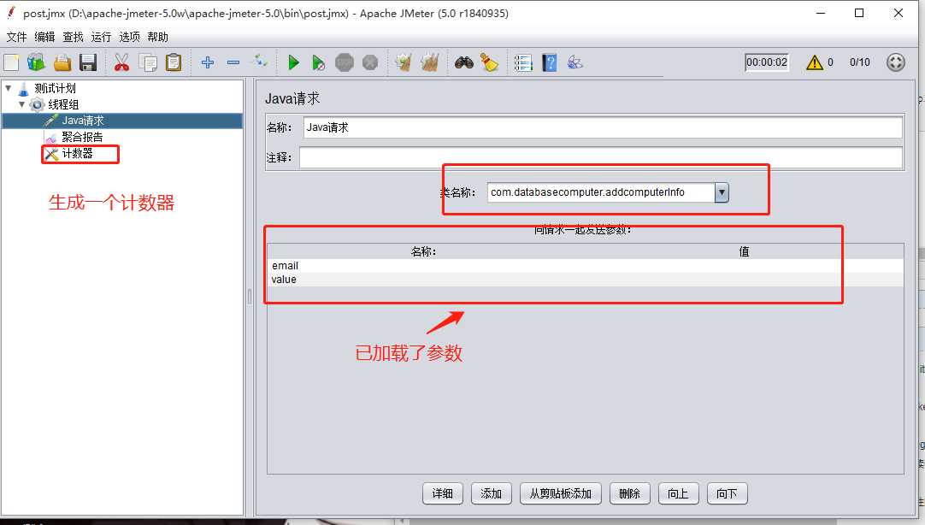Click Start no pauses icon
925x525 pixels.
pyautogui.click(x=319, y=62)
